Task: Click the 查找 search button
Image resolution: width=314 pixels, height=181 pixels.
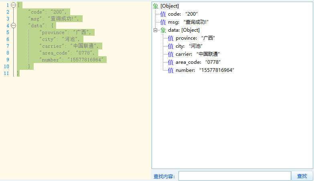Action: point(302,176)
